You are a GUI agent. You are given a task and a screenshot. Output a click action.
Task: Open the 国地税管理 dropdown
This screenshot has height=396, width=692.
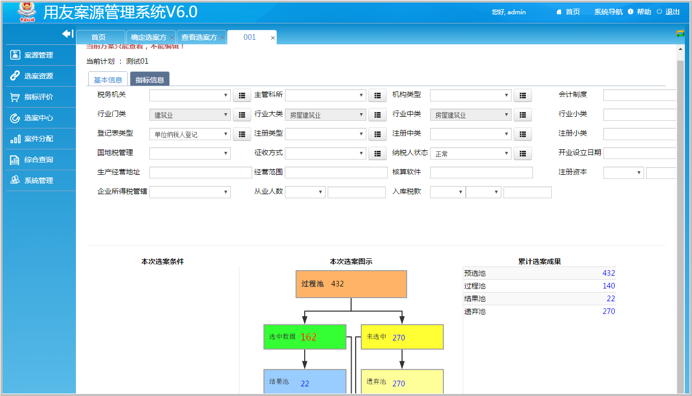190,153
